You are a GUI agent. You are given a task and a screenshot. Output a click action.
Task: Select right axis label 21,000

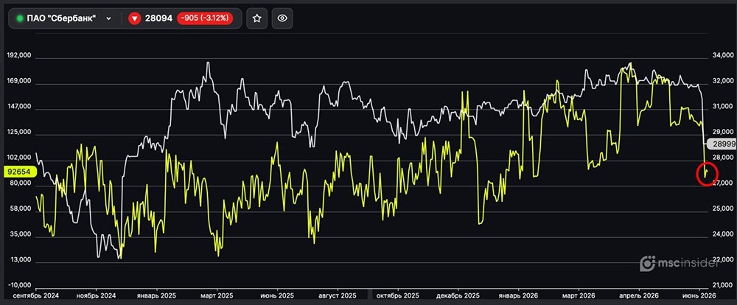pyautogui.click(x=722, y=285)
